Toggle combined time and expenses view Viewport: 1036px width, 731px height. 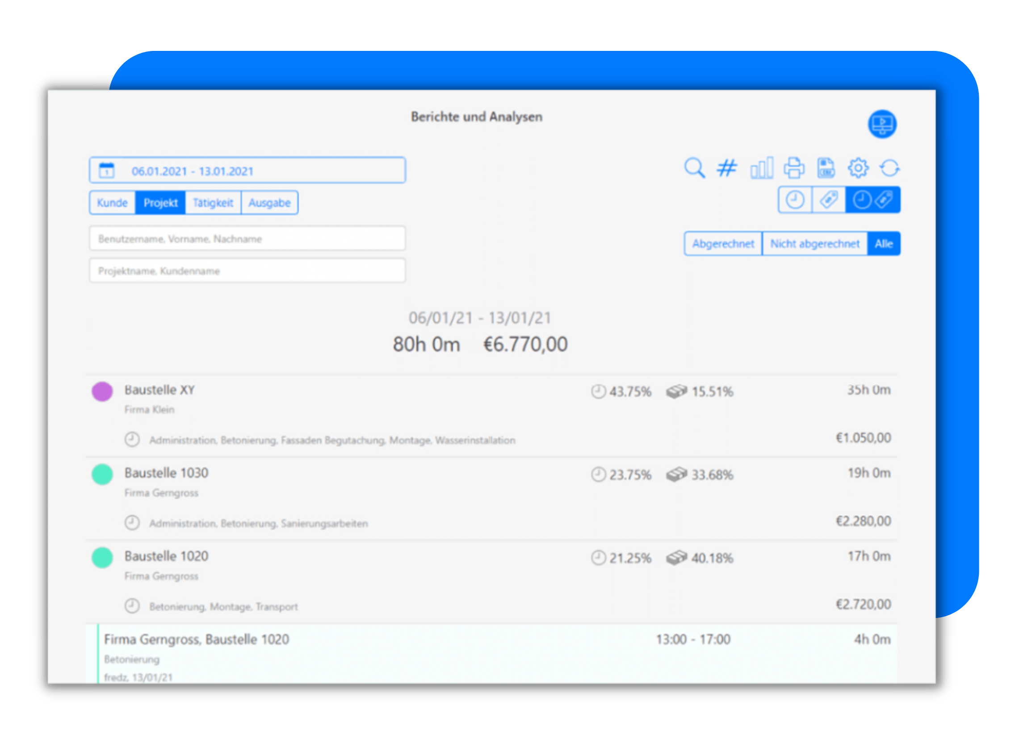[x=872, y=200]
